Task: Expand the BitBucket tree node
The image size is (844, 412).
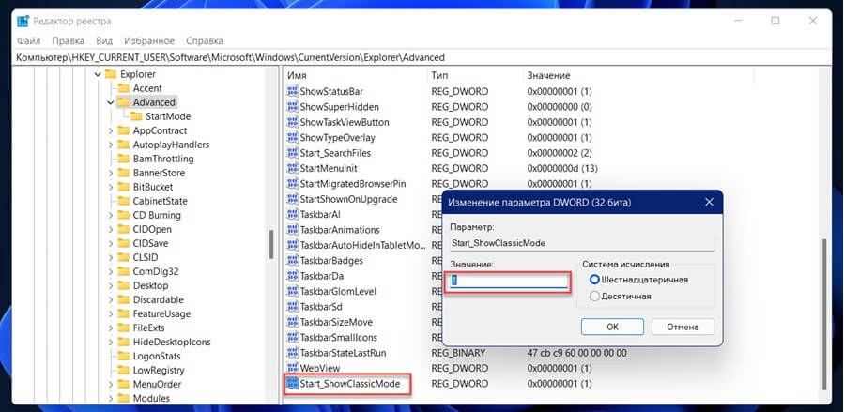Action: (111, 187)
